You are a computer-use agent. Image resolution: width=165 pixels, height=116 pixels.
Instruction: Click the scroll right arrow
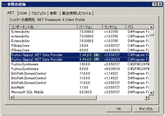click(147, 97)
